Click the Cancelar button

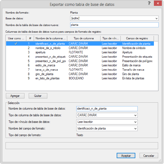pyautogui.click(x=149, y=156)
